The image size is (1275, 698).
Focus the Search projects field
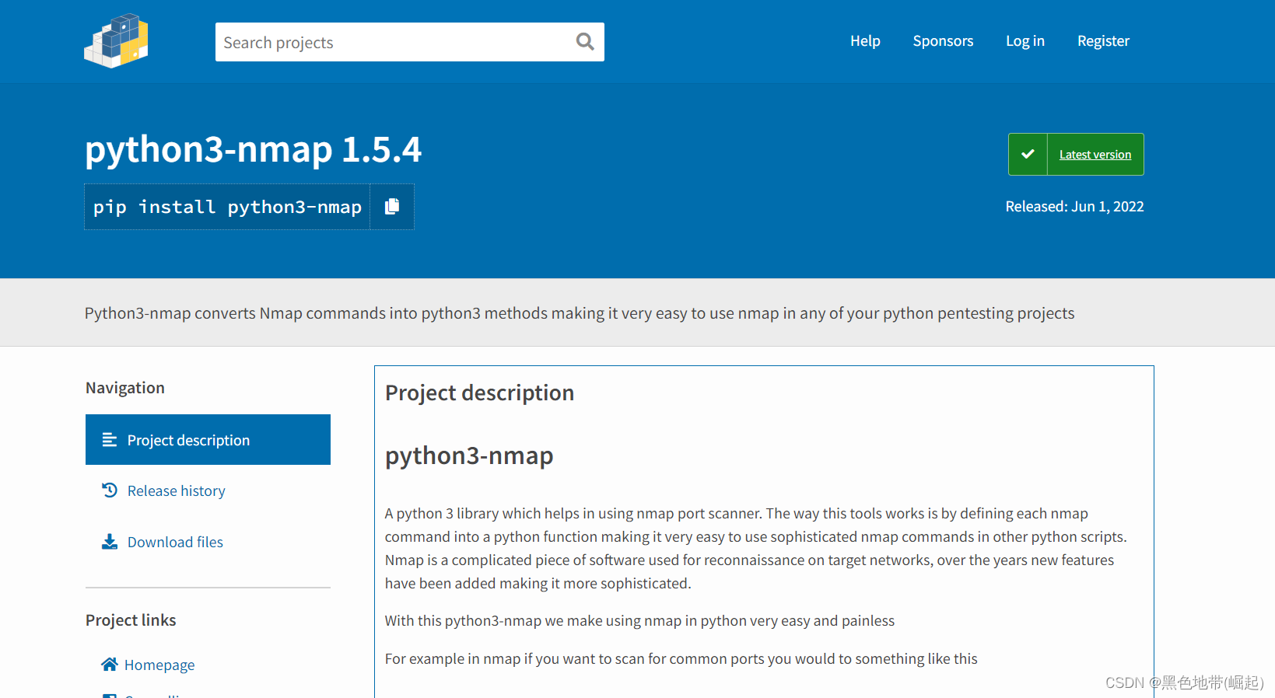click(410, 42)
